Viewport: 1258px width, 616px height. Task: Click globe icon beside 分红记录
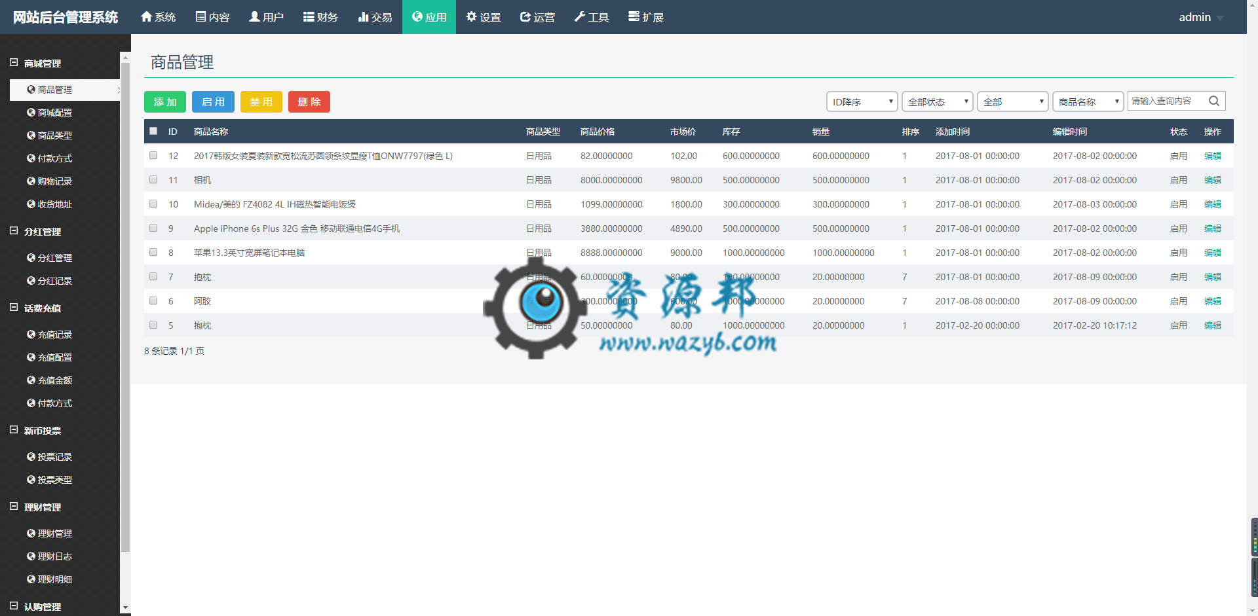pos(31,281)
